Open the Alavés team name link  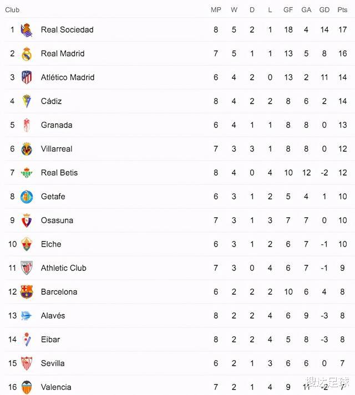click(x=53, y=316)
